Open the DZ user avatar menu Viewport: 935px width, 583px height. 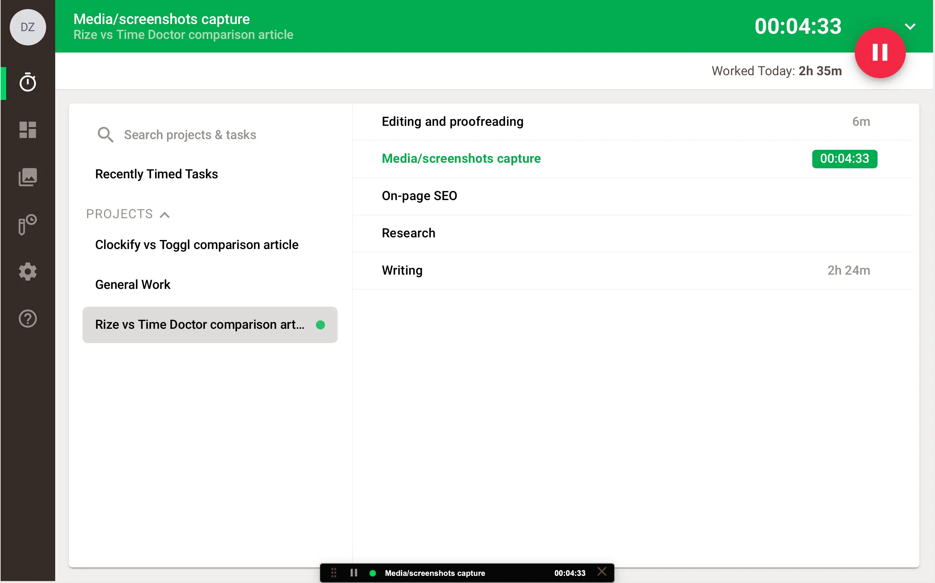[x=27, y=27]
